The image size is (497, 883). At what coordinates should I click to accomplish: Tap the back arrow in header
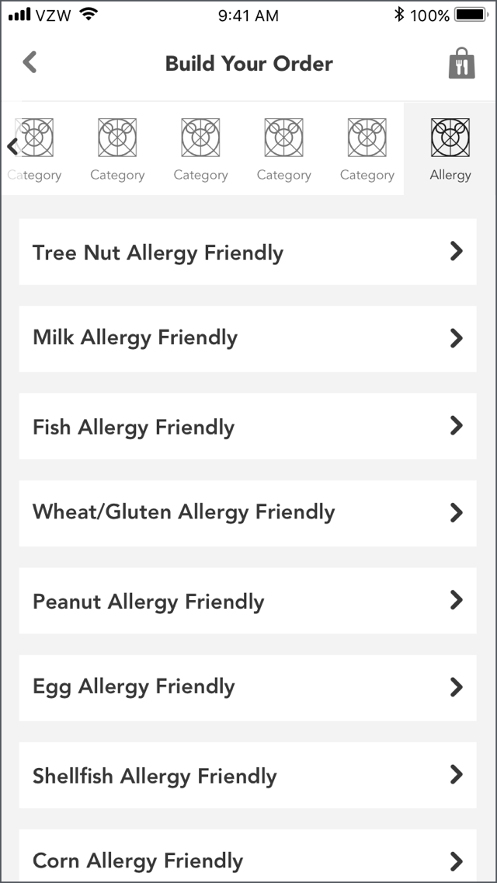[30, 62]
